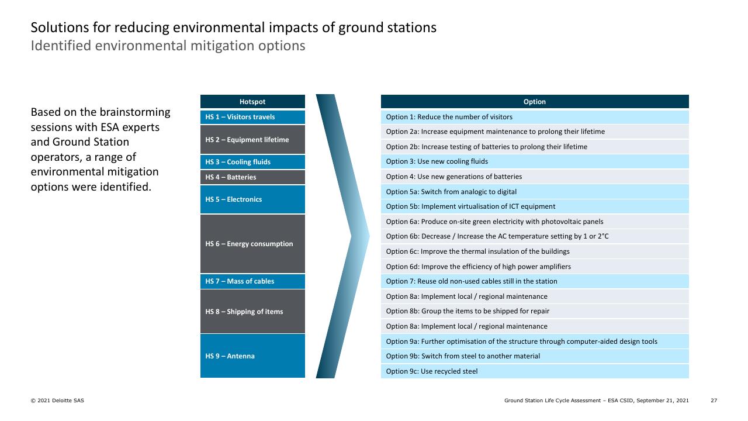The image size is (748, 421).
Task: Click the 'HS 8 – Shipping of items' cell
Action: click(x=252, y=312)
